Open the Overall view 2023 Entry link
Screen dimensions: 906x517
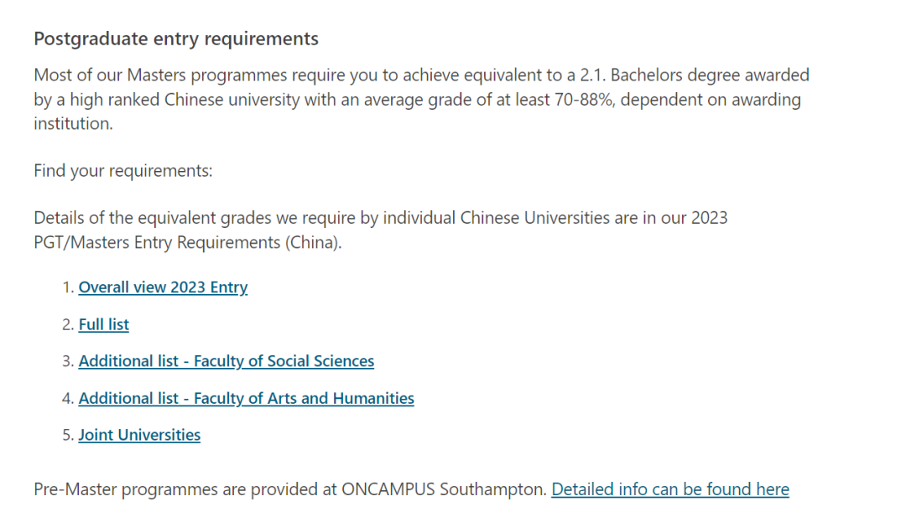click(163, 287)
